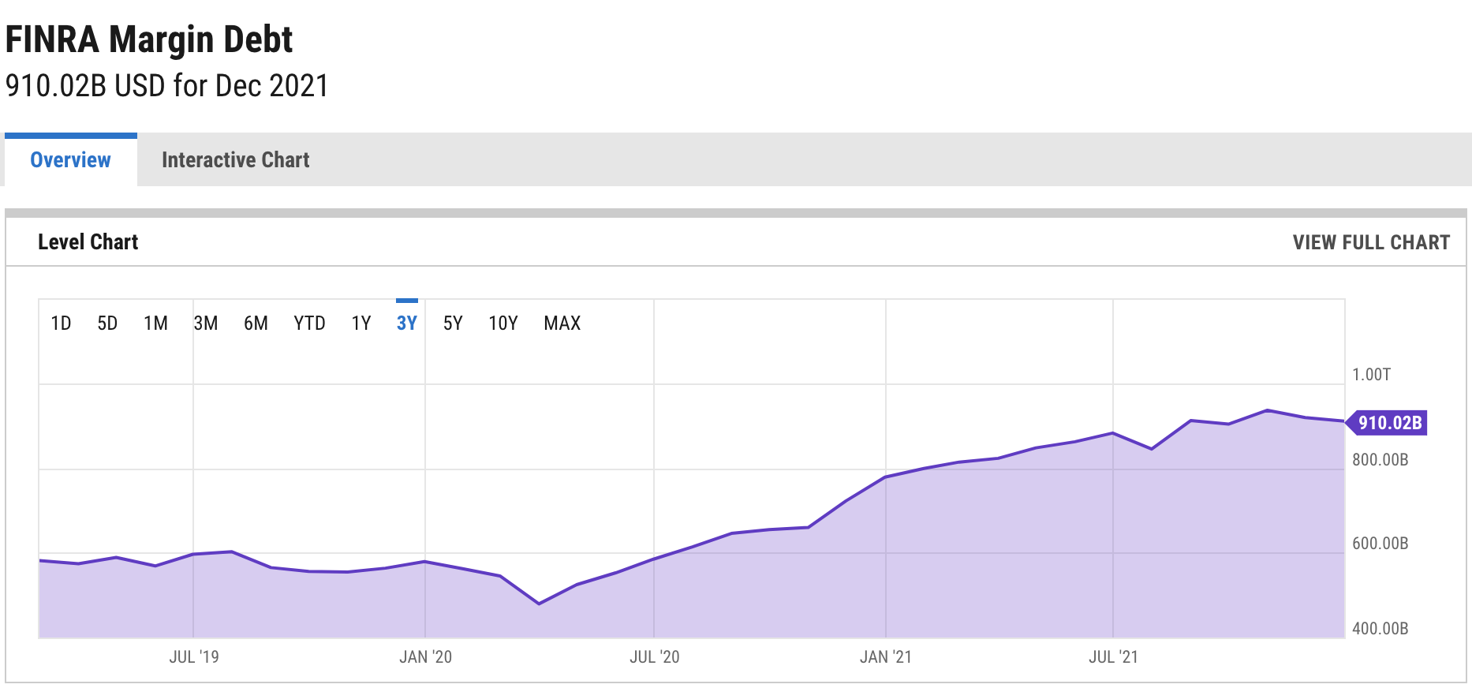Click the FINRA Margin Debt title

(x=149, y=39)
